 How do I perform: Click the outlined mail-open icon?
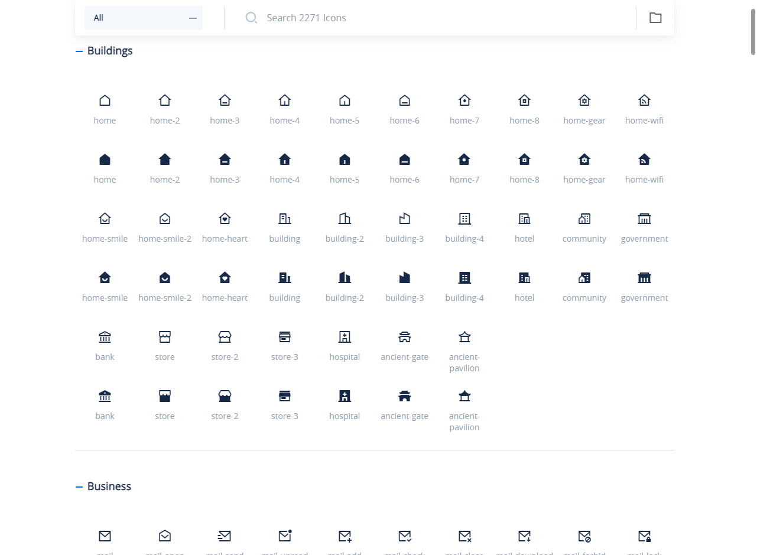click(165, 536)
